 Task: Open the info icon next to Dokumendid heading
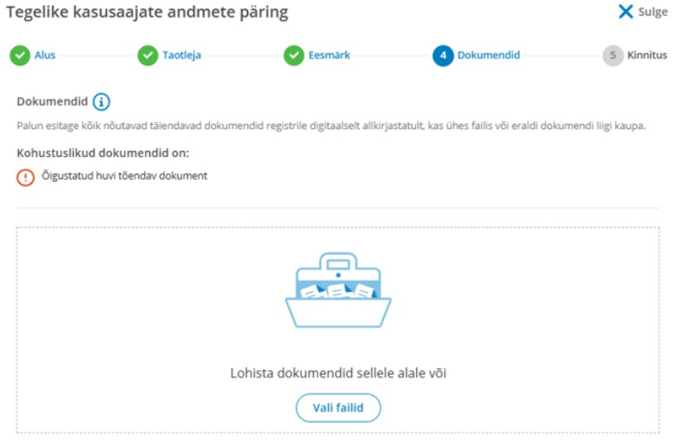101,102
